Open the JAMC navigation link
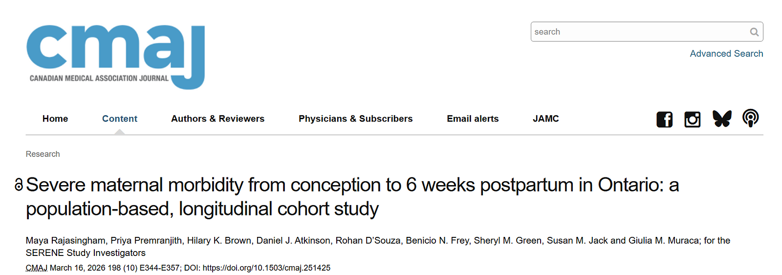 (545, 119)
